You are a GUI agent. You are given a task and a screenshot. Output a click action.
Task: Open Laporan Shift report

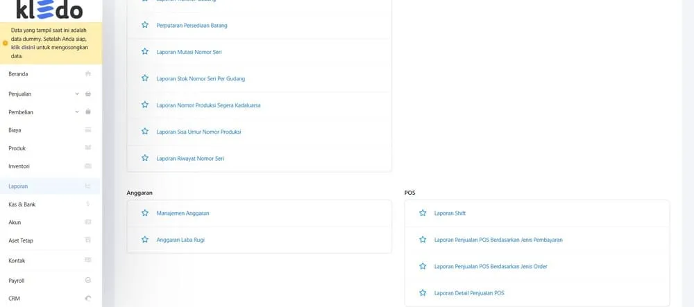450,213
